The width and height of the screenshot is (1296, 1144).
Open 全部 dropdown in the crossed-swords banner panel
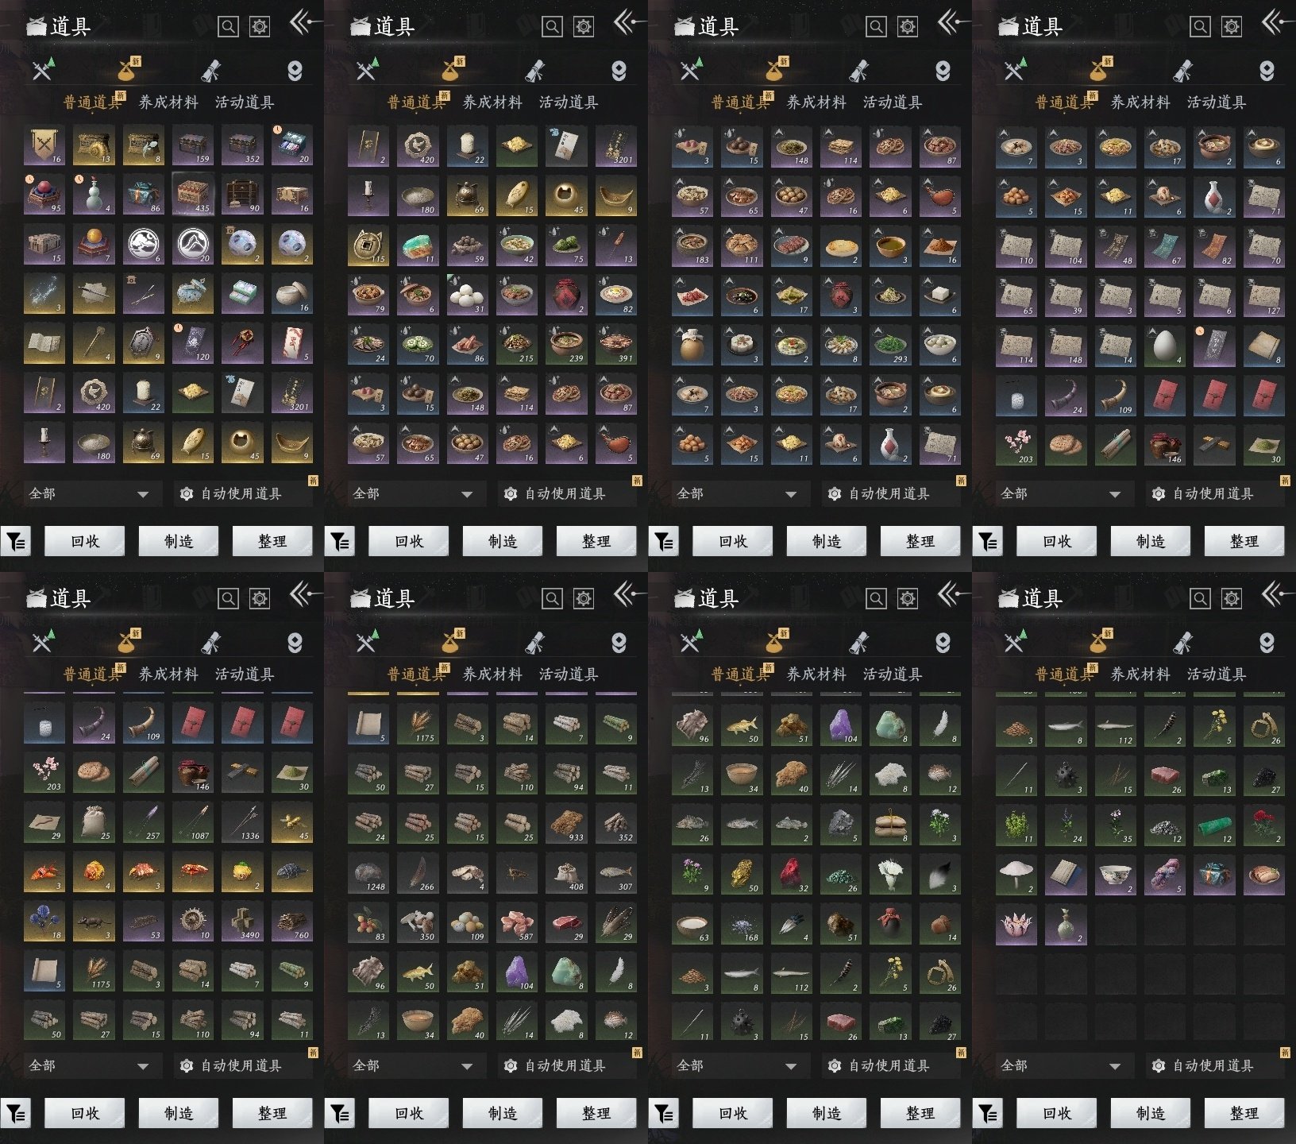click(89, 493)
